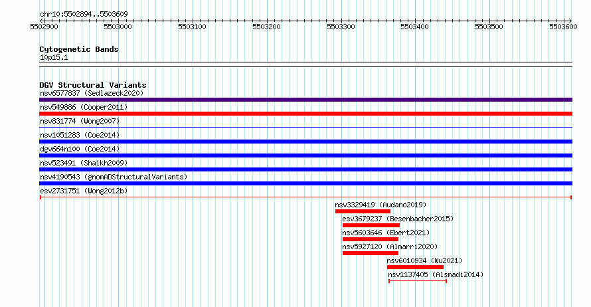Click the DGV Structural Variants track title
The height and width of the screenshot is (307, 591).
click(93, 85)
